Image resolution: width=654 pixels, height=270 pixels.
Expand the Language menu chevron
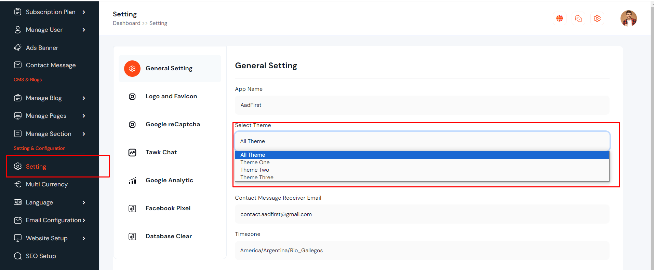click(84, 202)
